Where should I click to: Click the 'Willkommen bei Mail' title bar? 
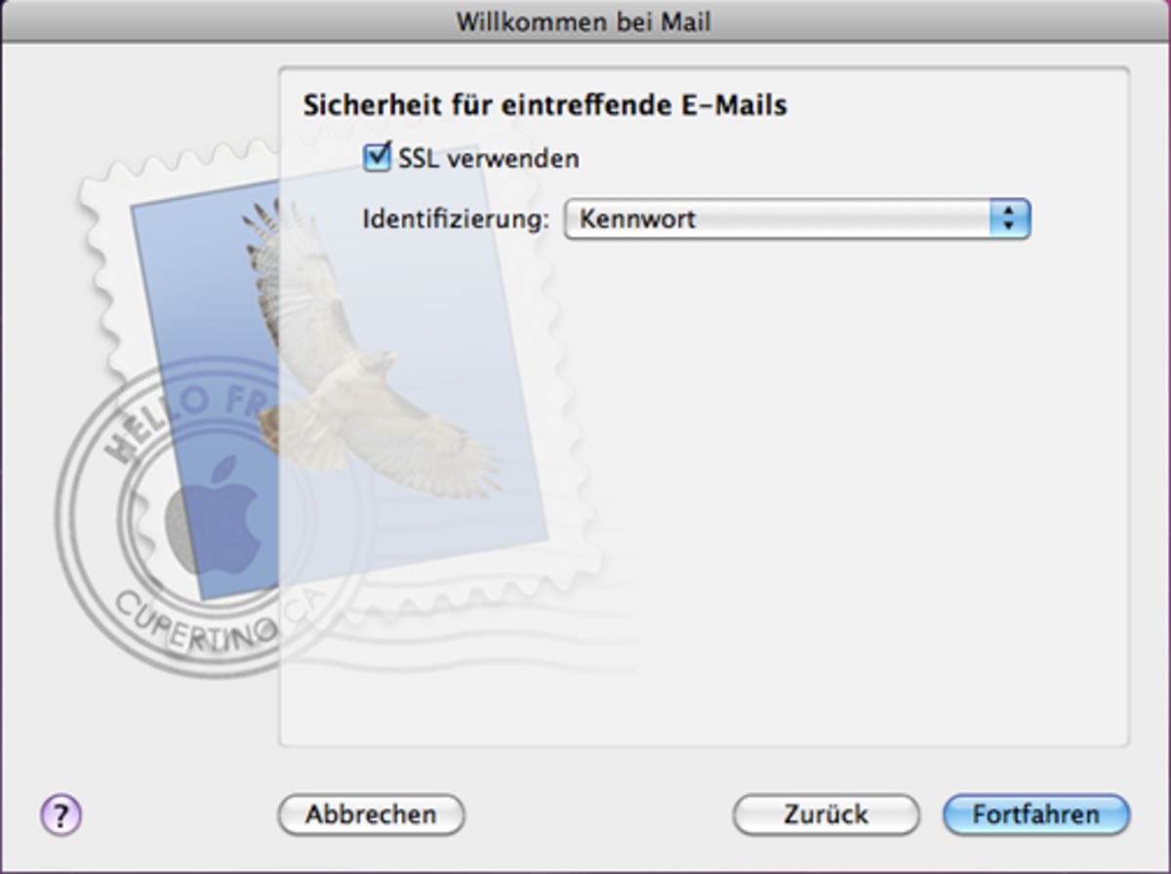(585, 20)
